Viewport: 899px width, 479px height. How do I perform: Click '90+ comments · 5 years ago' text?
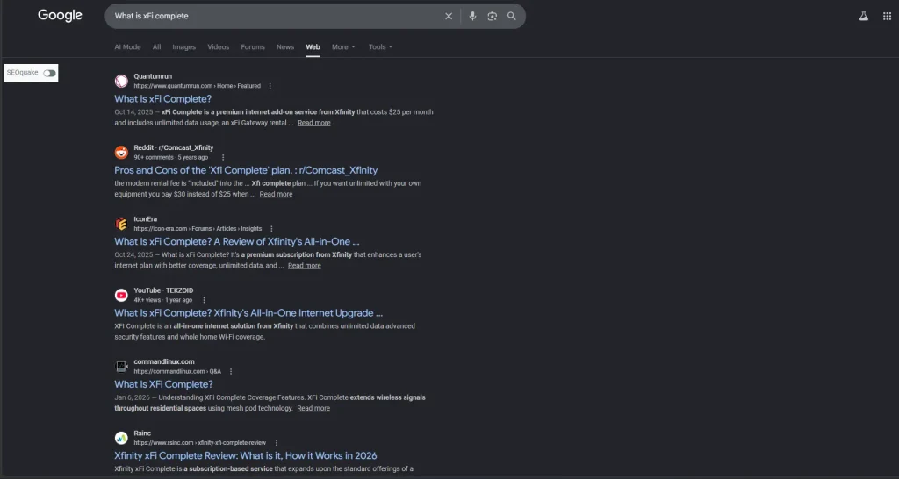(171, 158)
